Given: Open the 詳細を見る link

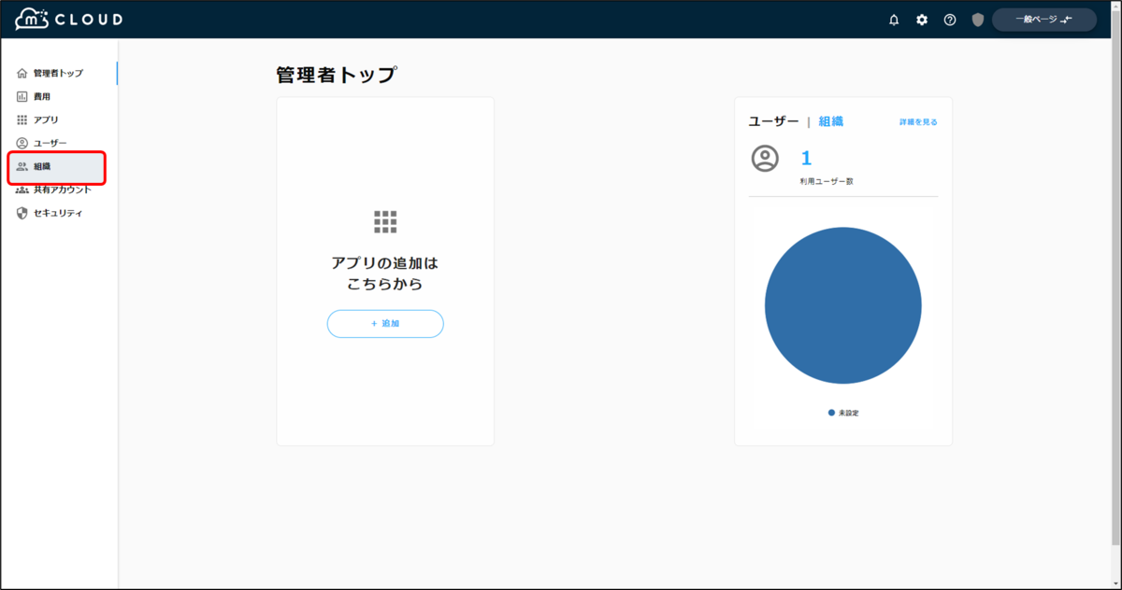Looking at the screenshot, I should [x=920, y=121].
